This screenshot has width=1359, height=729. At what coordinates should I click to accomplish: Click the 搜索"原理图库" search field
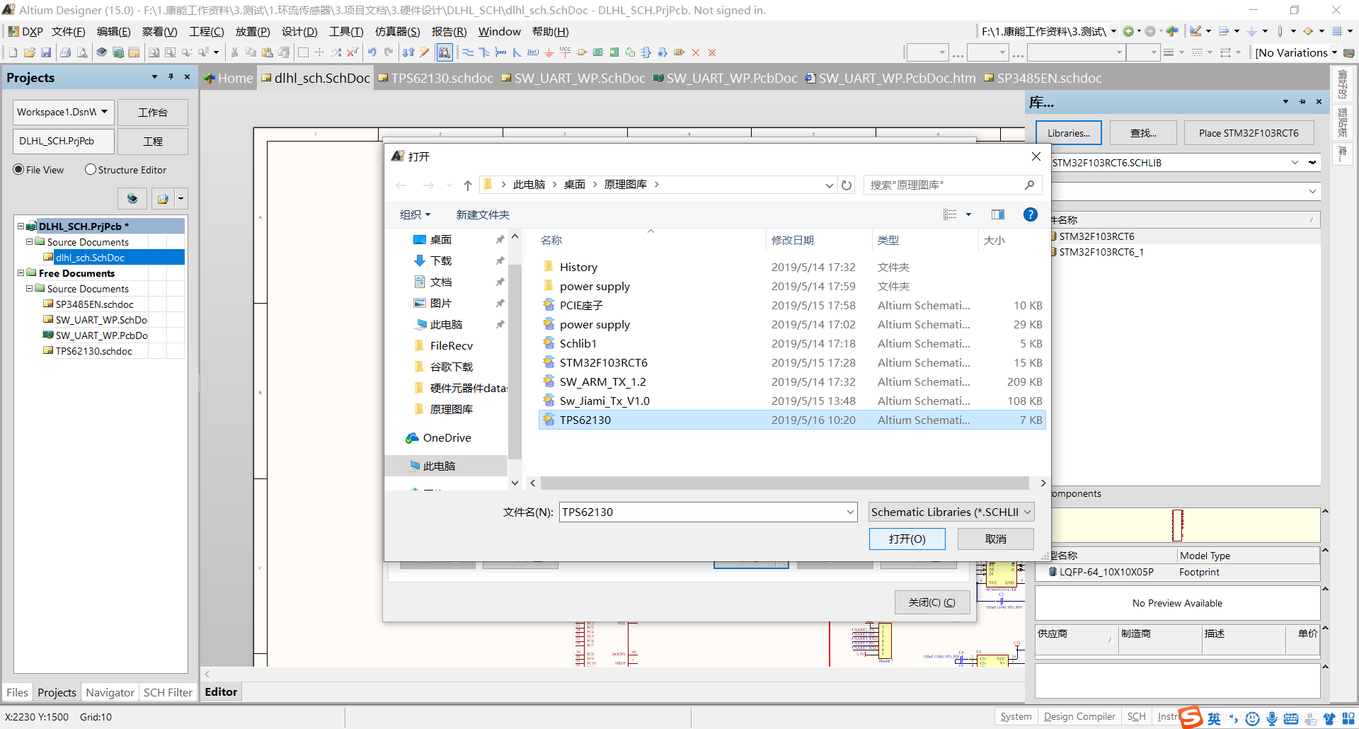[x=952, y=185]
